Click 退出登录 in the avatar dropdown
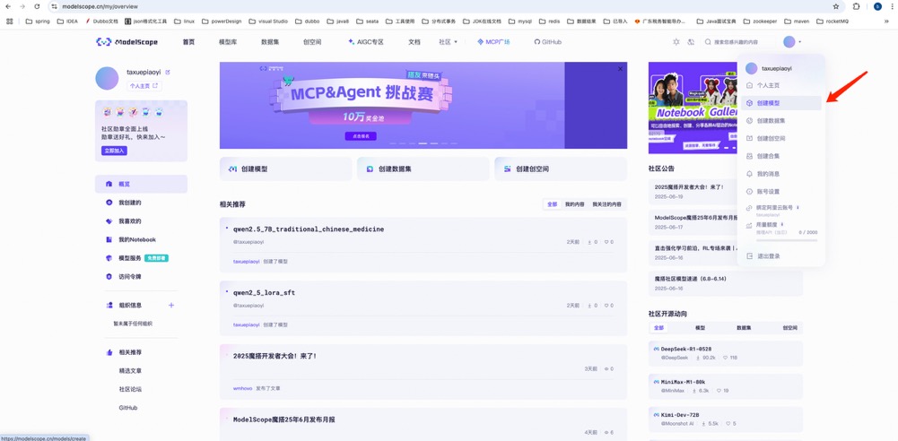Viewport: 898px width, 441px height. (x=781, y=256)
